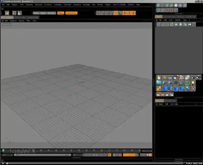203x165 pixels.
Task: Open the Render menu
Action: coord(100,5)
